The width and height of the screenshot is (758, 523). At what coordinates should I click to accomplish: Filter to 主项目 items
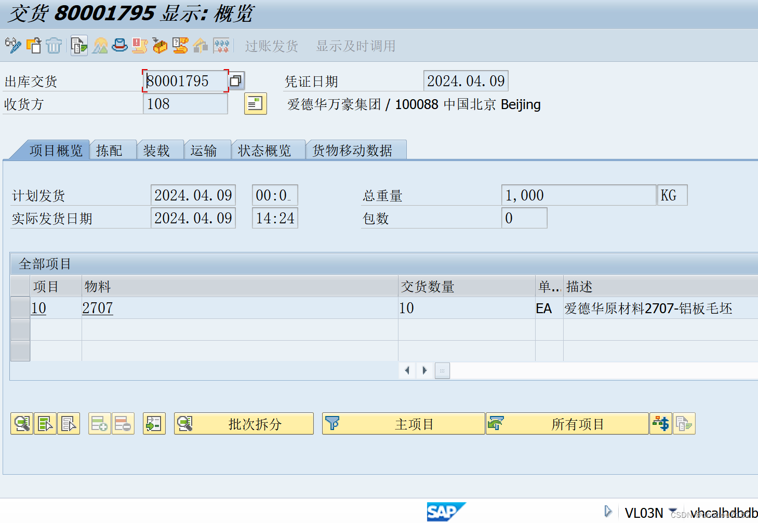(403, 423)
